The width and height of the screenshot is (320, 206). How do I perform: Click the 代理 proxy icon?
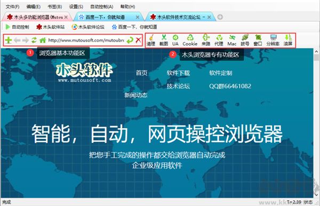click(219, 40)
